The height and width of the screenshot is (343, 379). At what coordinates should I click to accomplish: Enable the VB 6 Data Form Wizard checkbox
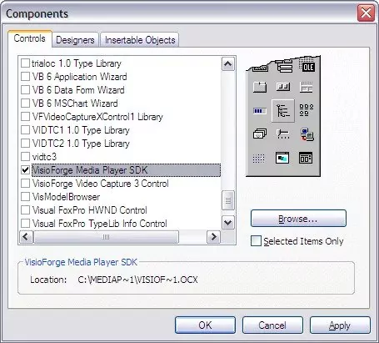pos(25,90)
